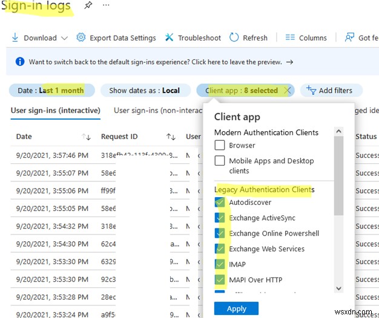The height and width of the screenshot is (318, 379).
Task: Click the Add filters button
Action: 331,91
